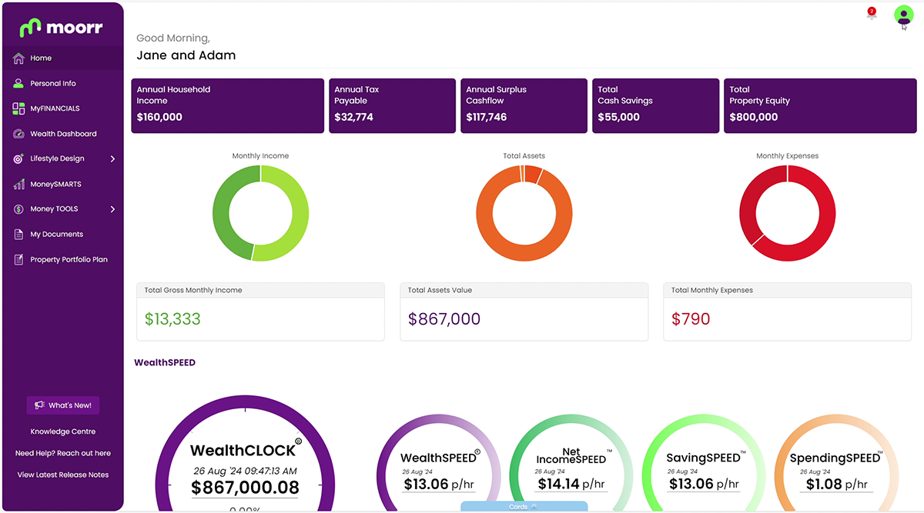Click the Total Monthly Expenses label
This screenshot has height=513, width=924.
click(x=712, y=290)
